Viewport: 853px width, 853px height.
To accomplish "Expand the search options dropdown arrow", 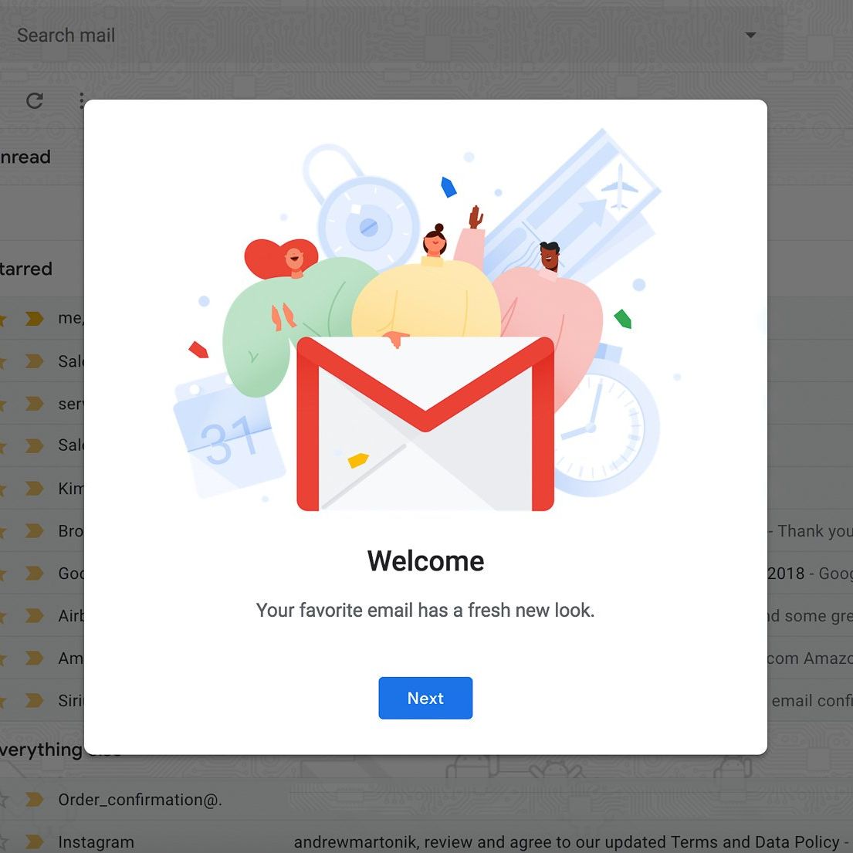I will (750, 36).
